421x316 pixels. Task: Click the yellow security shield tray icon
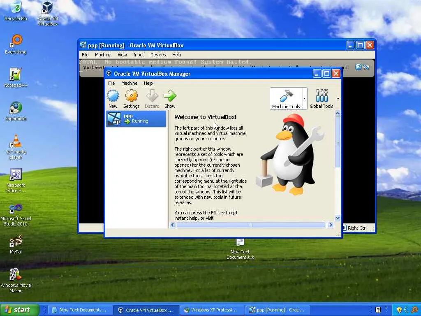tap(399, 310)
